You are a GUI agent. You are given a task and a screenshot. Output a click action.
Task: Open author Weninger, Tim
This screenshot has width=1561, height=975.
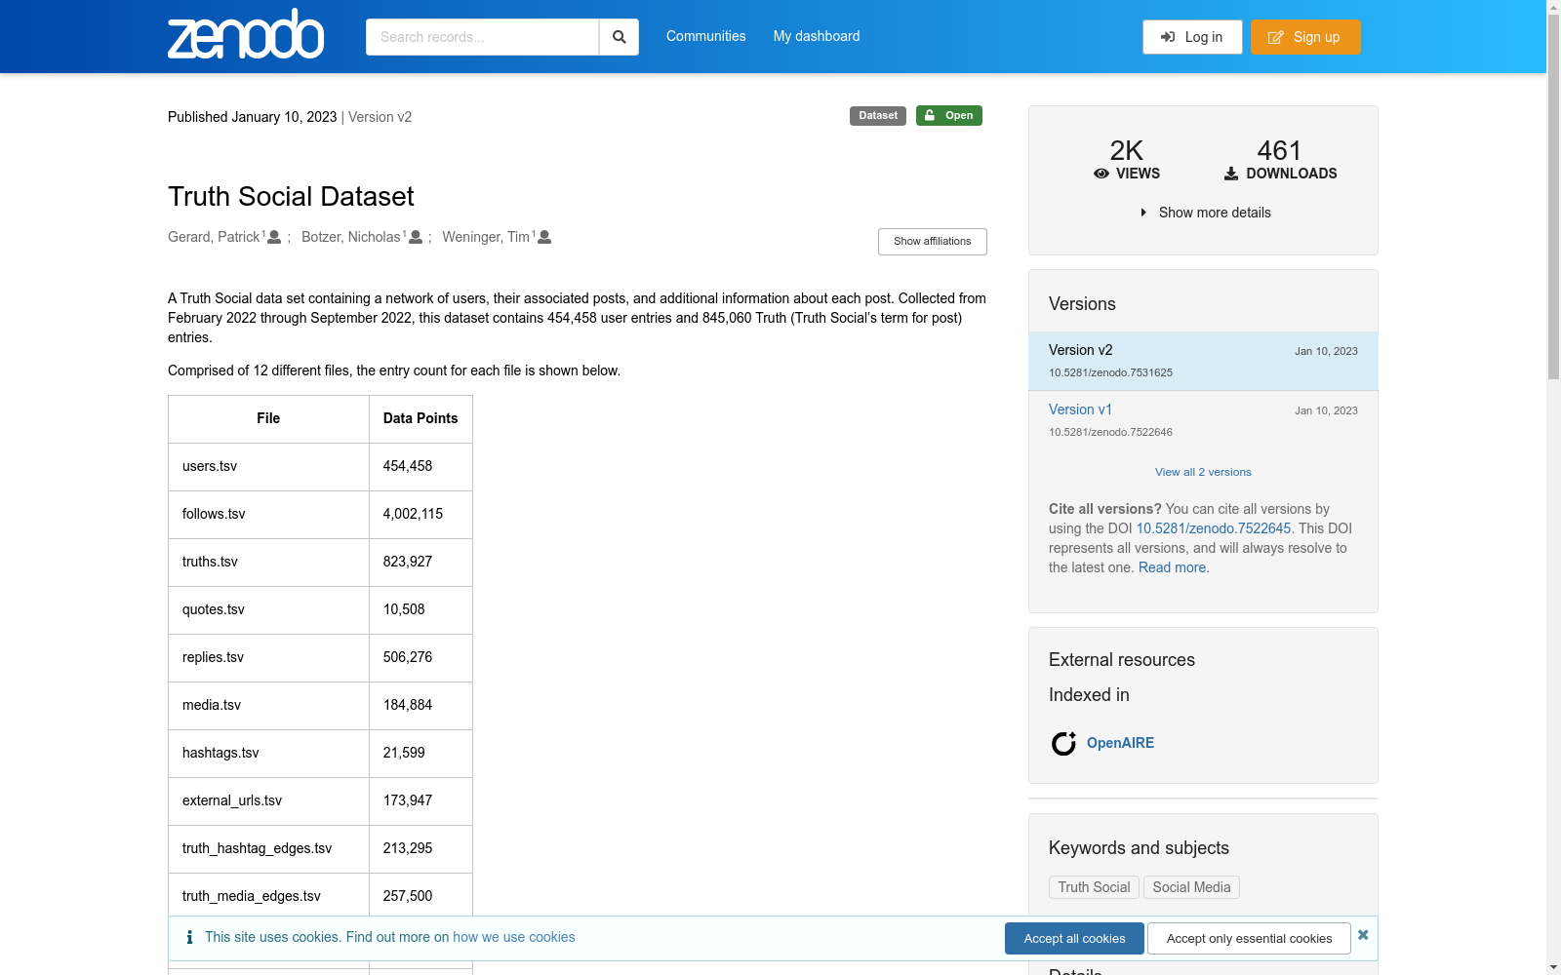[x=486, y=237]
